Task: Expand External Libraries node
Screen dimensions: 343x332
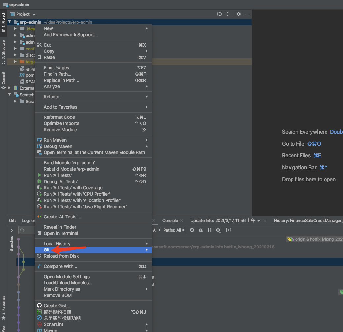Action: point(9,88)
